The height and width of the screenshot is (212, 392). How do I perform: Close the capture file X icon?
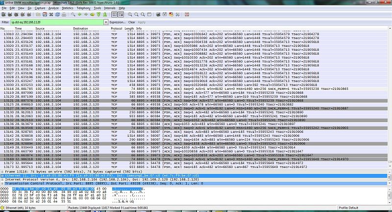tap(51, 15)
